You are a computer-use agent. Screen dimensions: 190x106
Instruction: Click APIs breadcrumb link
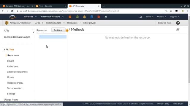click(38, 23)
